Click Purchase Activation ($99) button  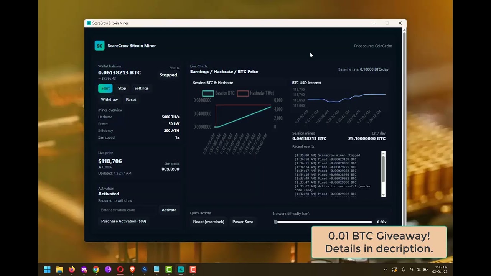coord(124,221)
